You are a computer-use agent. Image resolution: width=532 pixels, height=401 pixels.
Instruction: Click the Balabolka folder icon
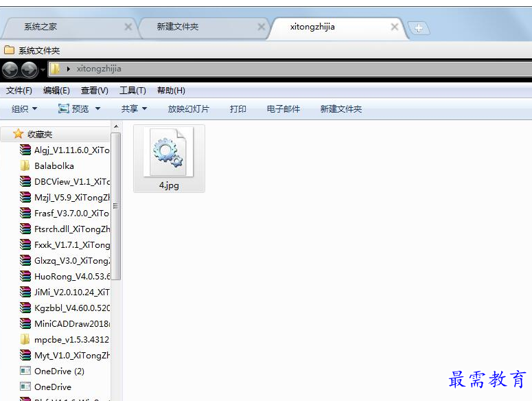coord(25,166)
